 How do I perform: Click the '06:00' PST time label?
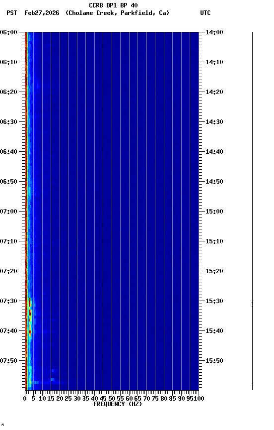point(8,32)
